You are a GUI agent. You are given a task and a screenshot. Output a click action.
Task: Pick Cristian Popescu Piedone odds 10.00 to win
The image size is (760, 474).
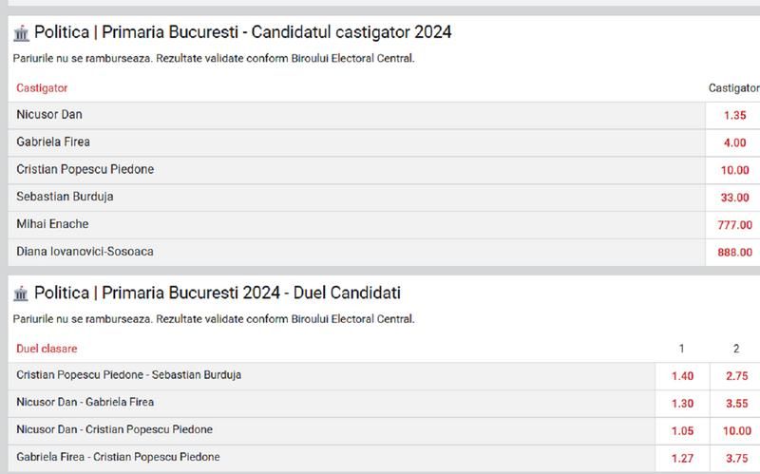[733, 171]
